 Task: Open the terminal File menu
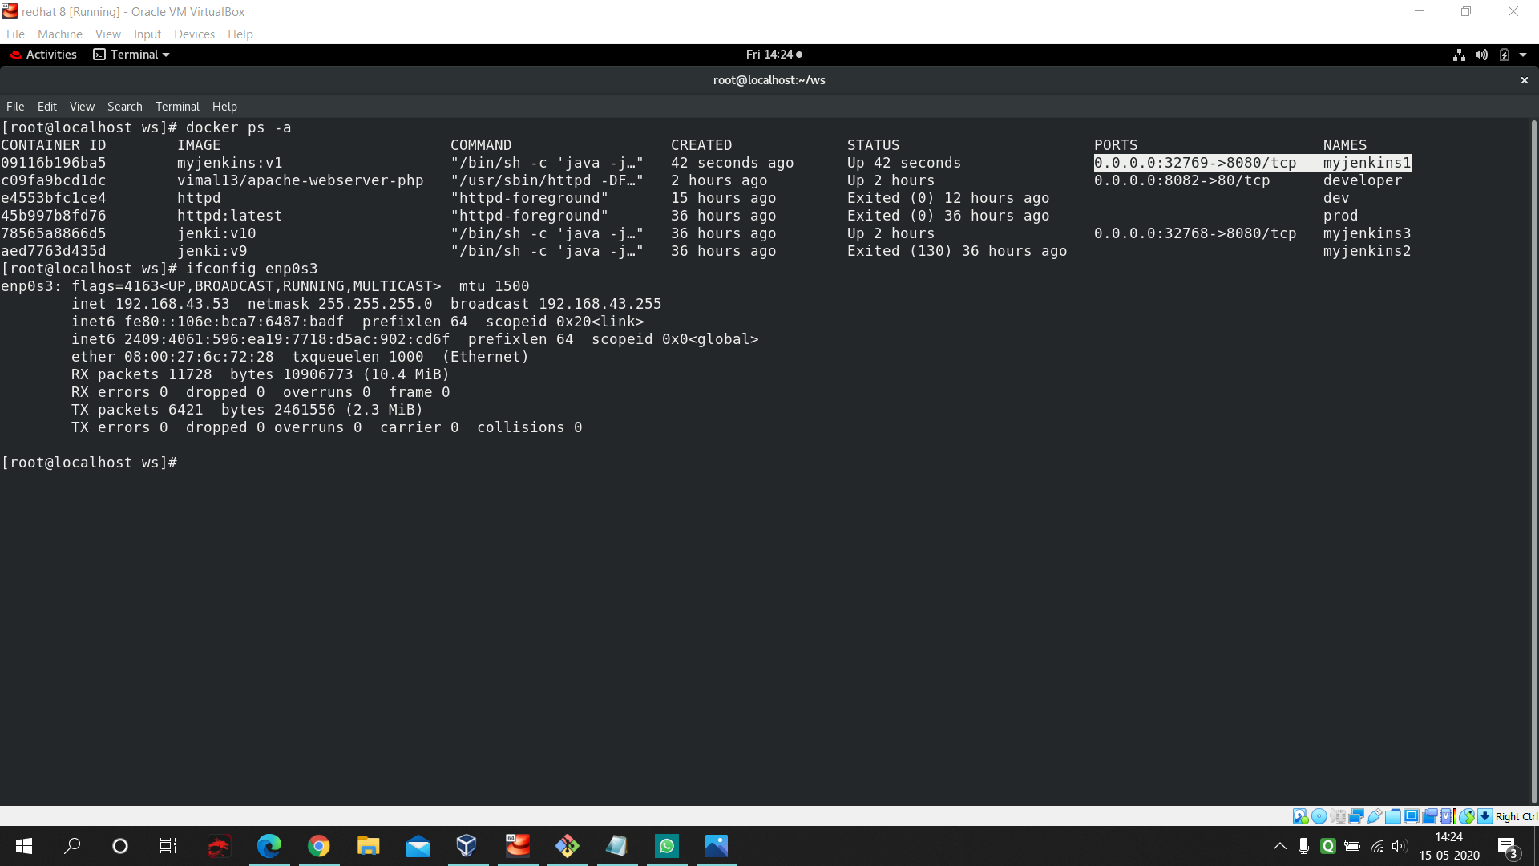pos(15,107)
